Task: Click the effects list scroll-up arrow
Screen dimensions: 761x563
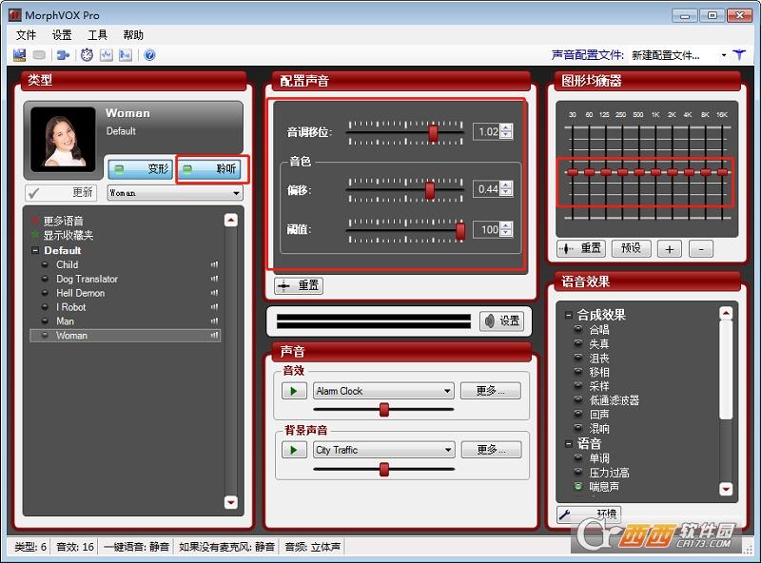Action: pyautogui.click(x=726, y=313)
